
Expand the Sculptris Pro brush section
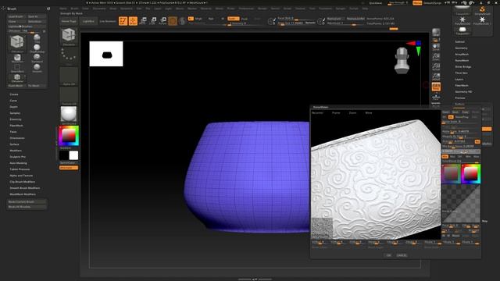(17, 157)
